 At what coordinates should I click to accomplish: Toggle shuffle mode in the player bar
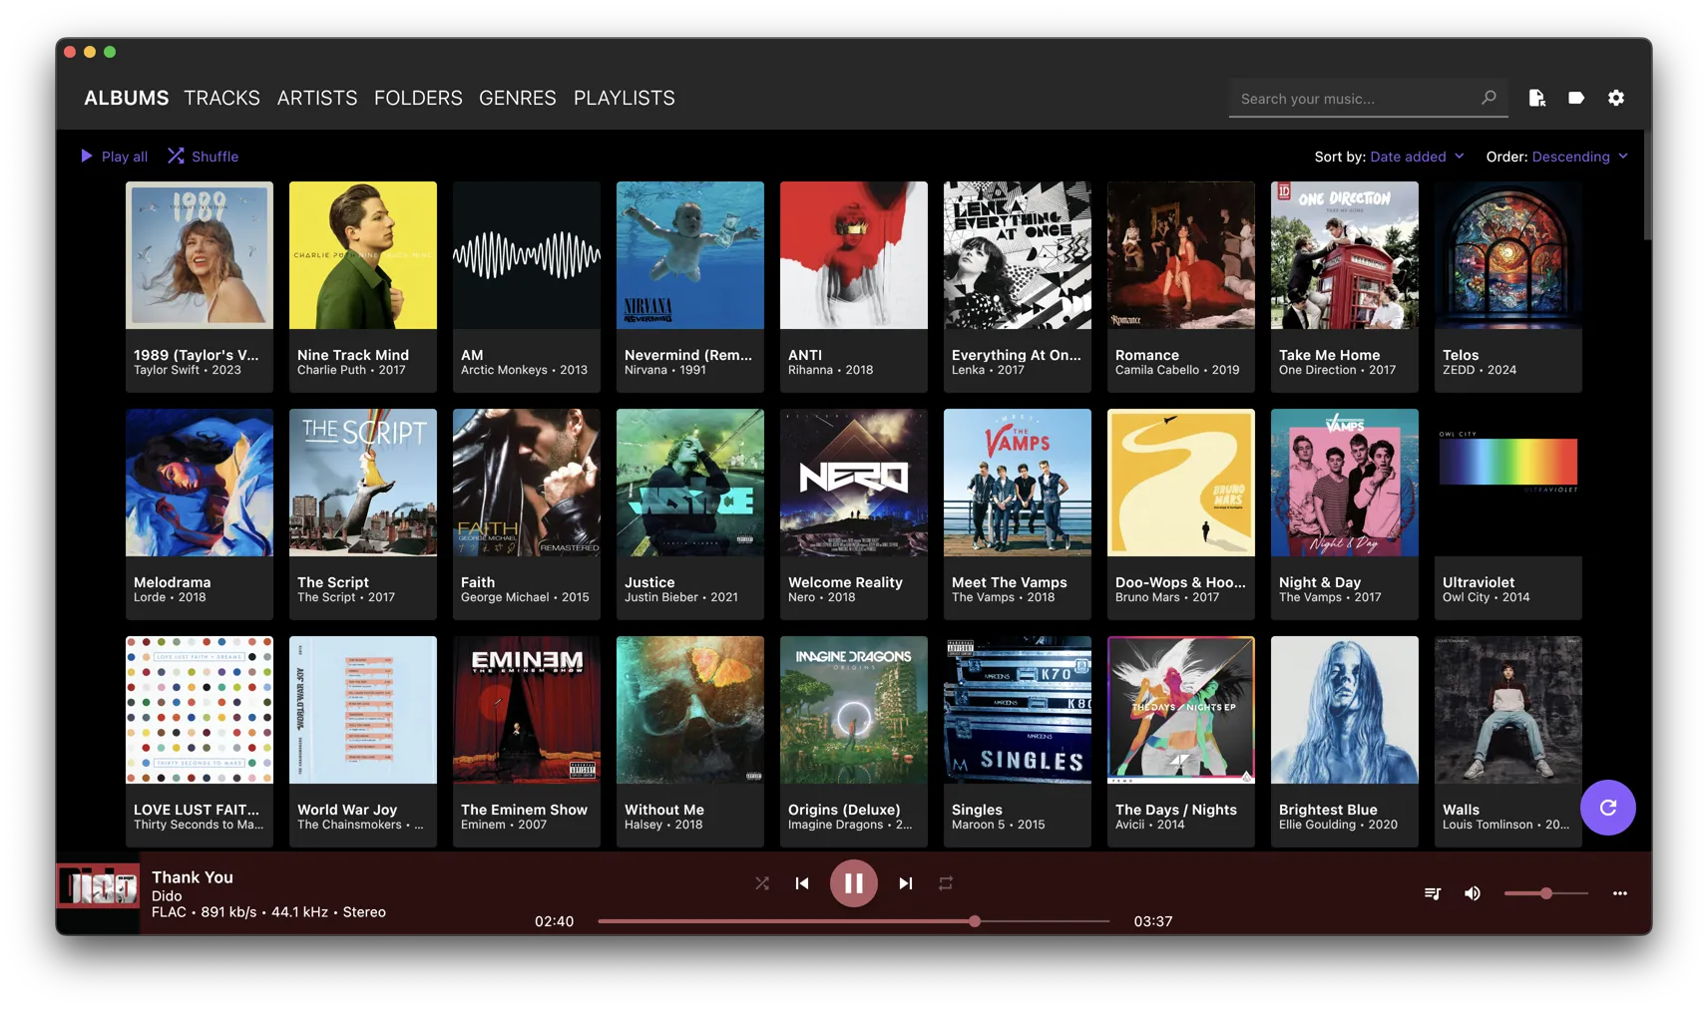[762, 883]
